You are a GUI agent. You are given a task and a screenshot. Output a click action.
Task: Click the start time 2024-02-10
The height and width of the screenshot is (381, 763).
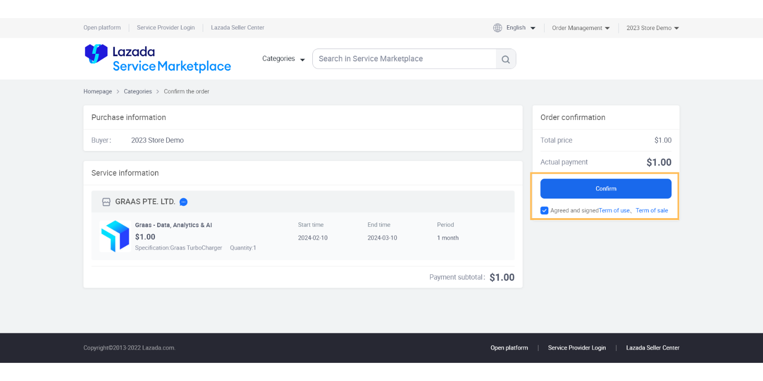[x=313, y=238]
